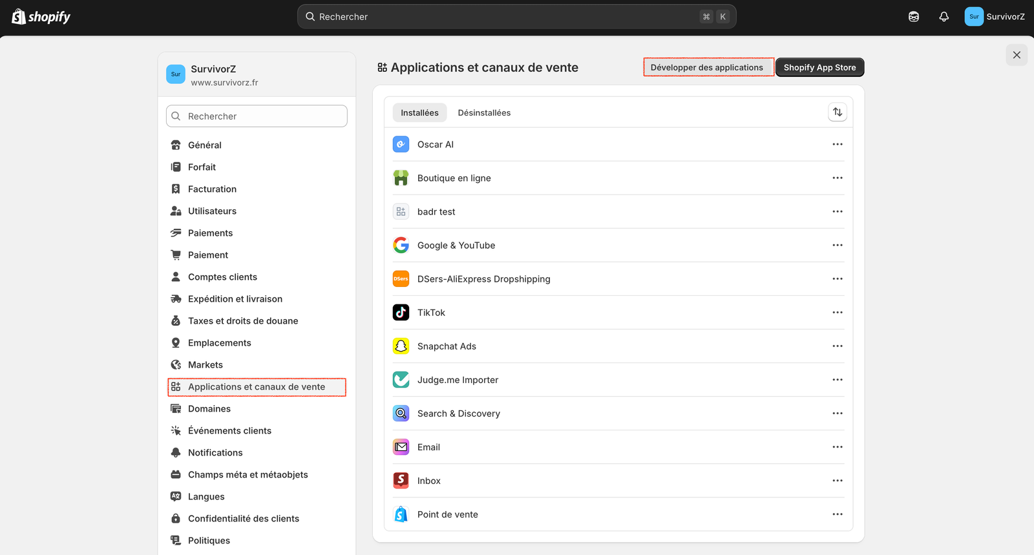This screenshot has width=1034, height=555.
Task: Open the Shopify App Store button
Action: click(819, 68)
